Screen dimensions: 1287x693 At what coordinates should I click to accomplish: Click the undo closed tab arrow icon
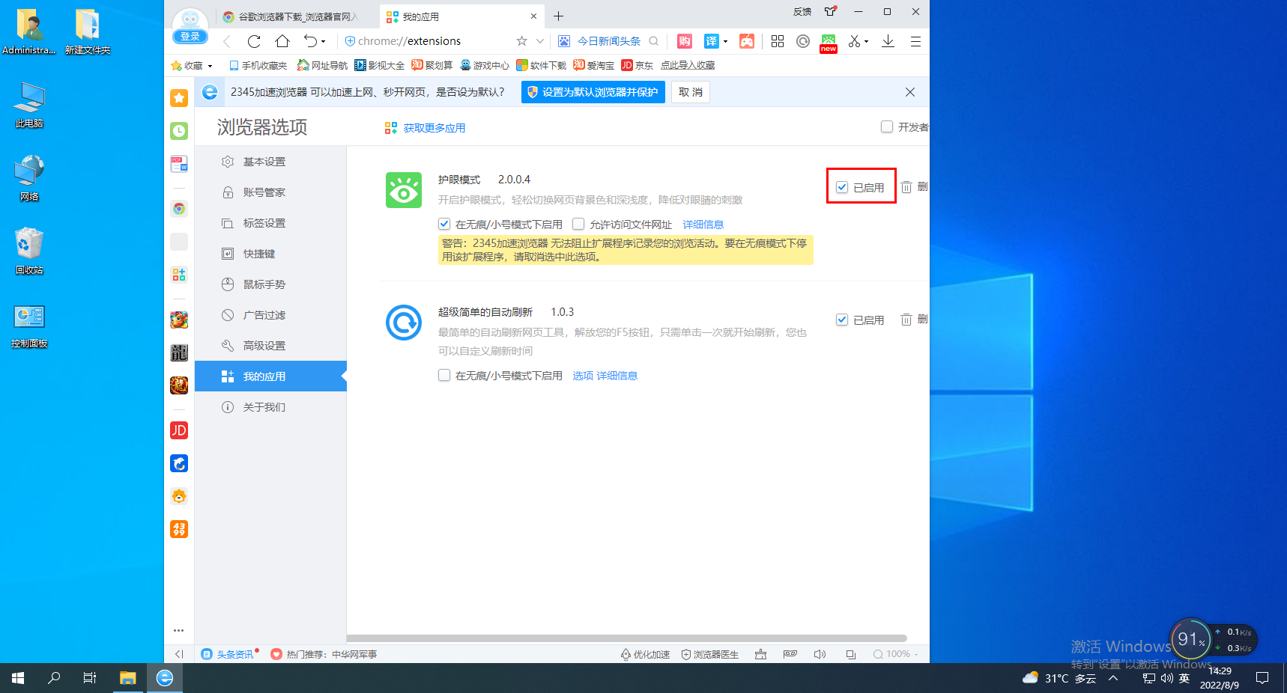[x=310, y=41]
